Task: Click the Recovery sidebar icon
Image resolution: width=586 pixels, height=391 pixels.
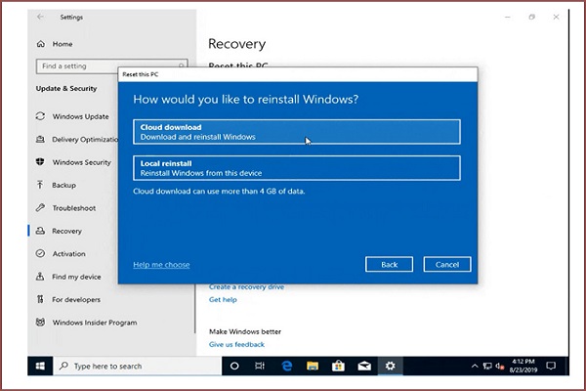Action: pos(40,231)
